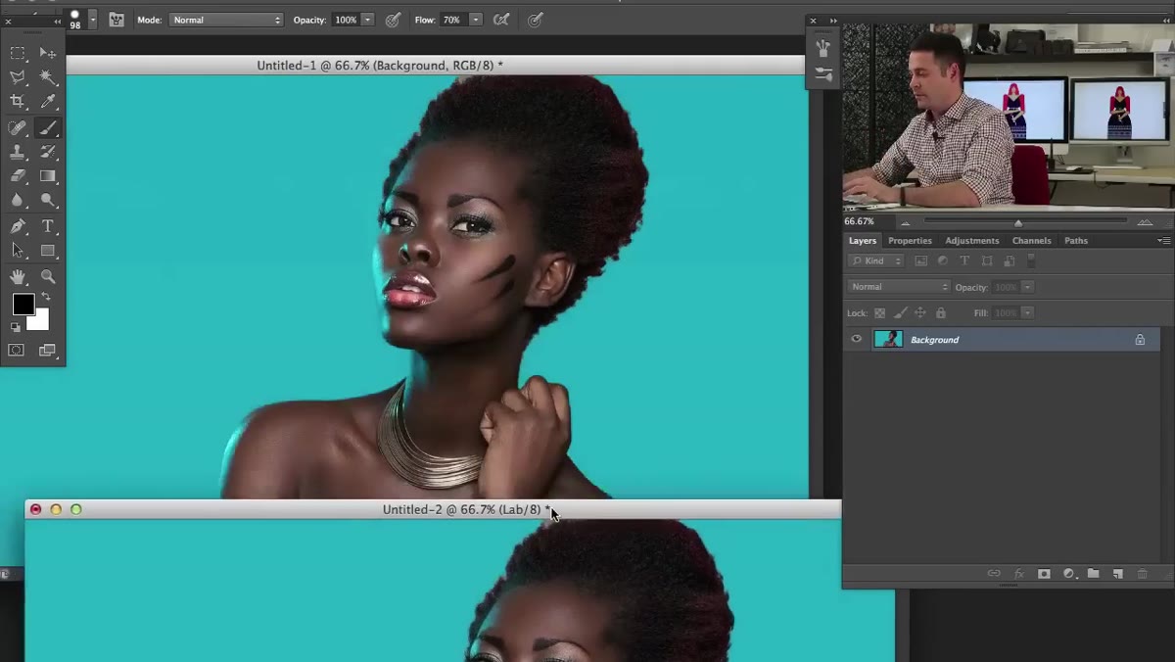Click the delete layer trash icon
This screenshot has width=1175, height=662.
pos(1142,574)
